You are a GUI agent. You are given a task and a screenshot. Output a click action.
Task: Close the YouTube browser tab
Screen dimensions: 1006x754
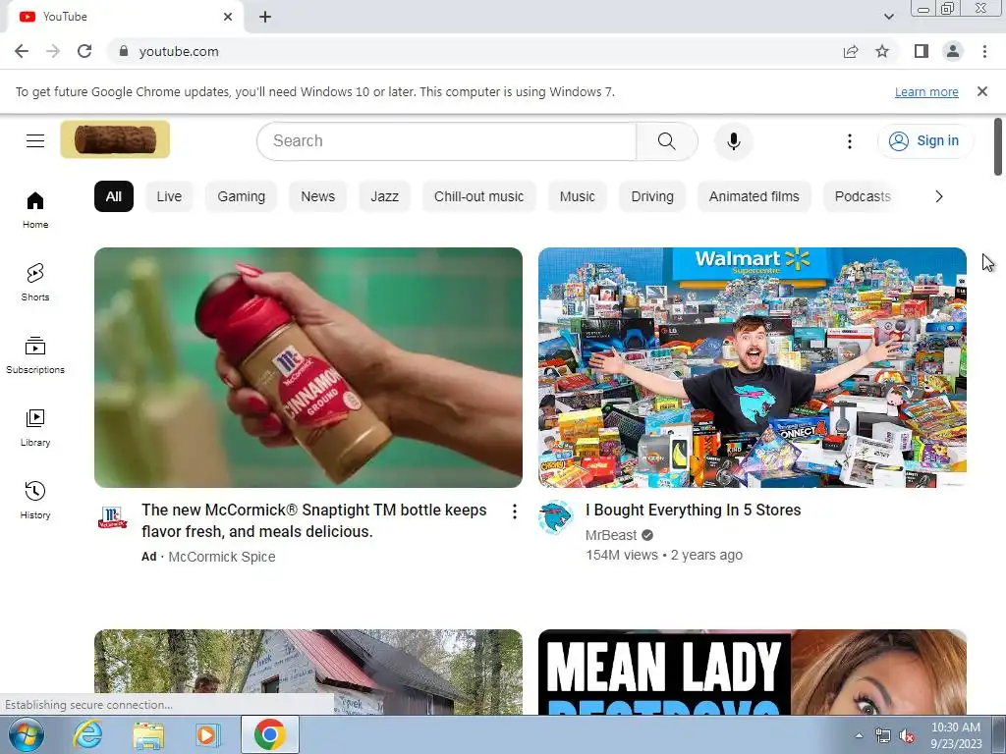point(228,17)
